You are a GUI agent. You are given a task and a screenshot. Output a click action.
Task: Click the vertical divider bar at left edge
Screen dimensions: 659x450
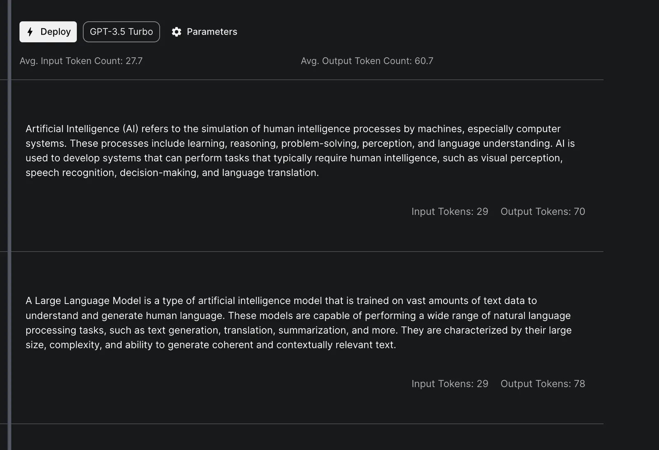9,225
